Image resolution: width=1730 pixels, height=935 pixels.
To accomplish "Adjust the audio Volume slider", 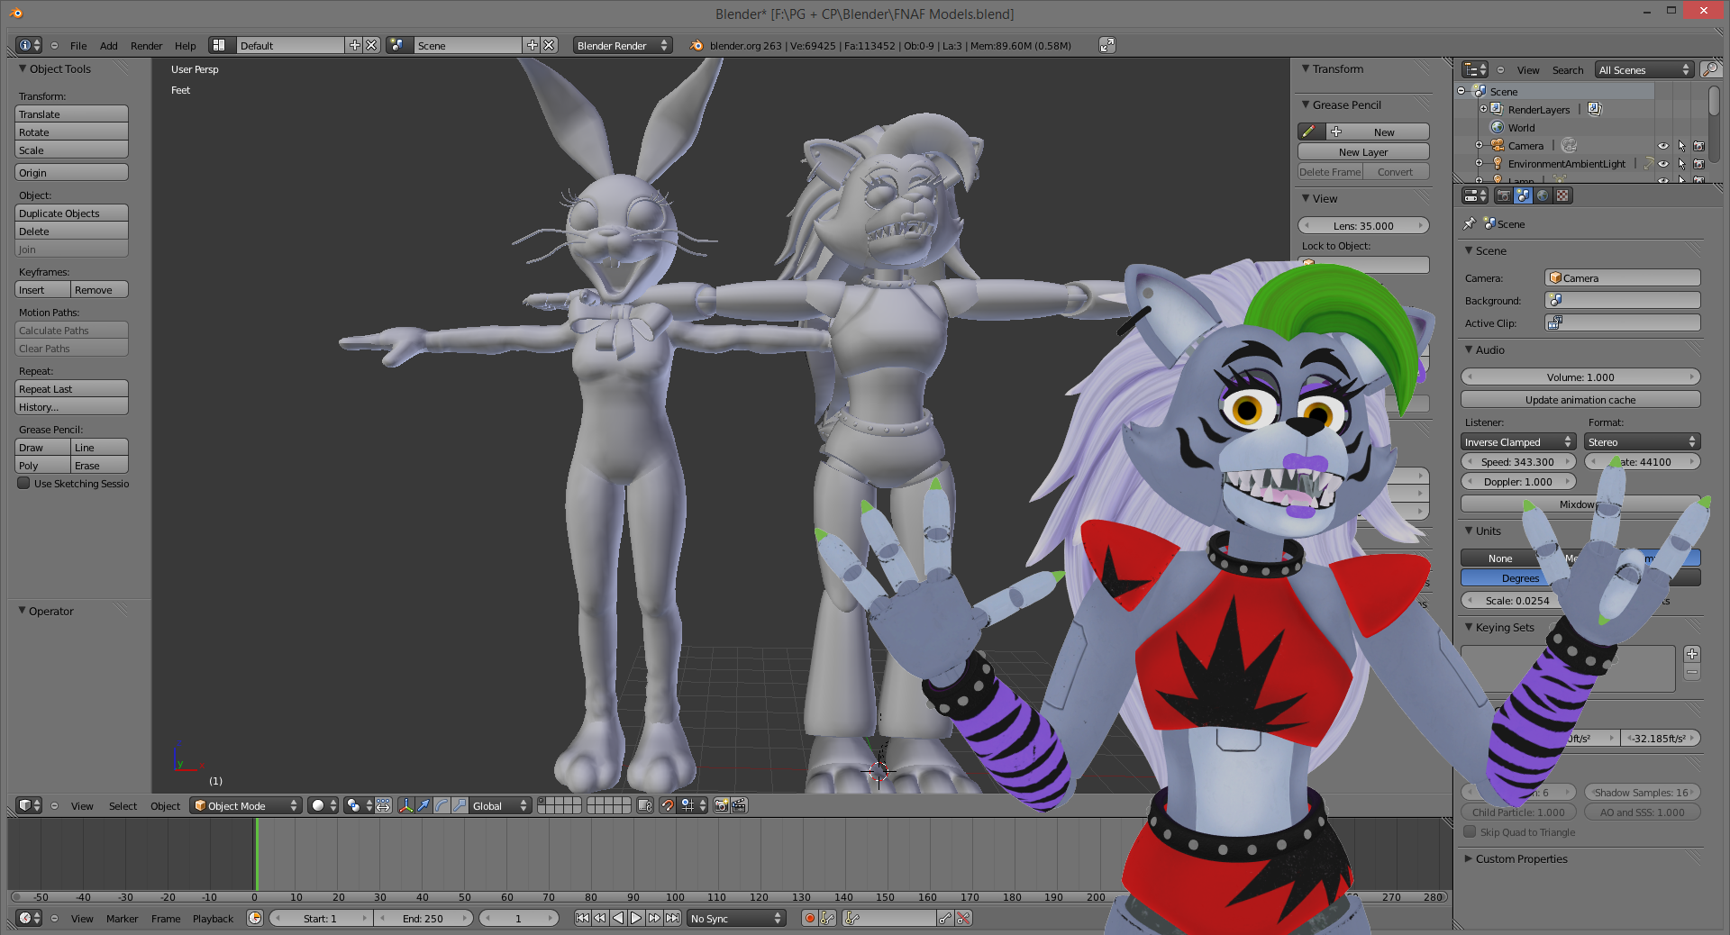I will [x=1580, y=377].
